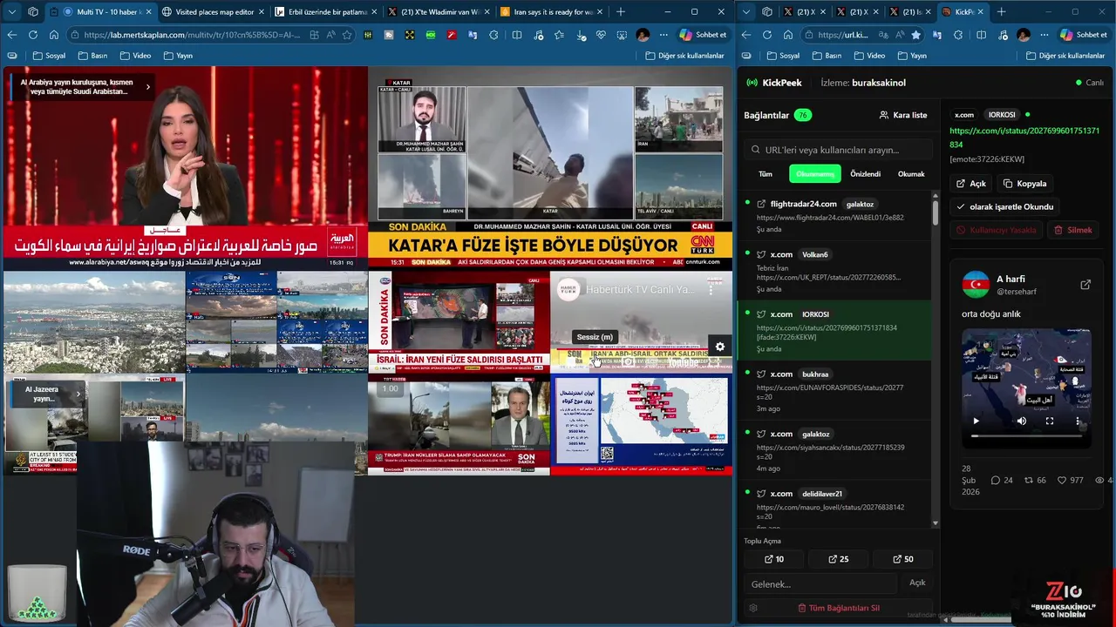The image size is (1116, 627).
Task: Toggle olarak işaretle Okundu
Action: pos(1005,207)
